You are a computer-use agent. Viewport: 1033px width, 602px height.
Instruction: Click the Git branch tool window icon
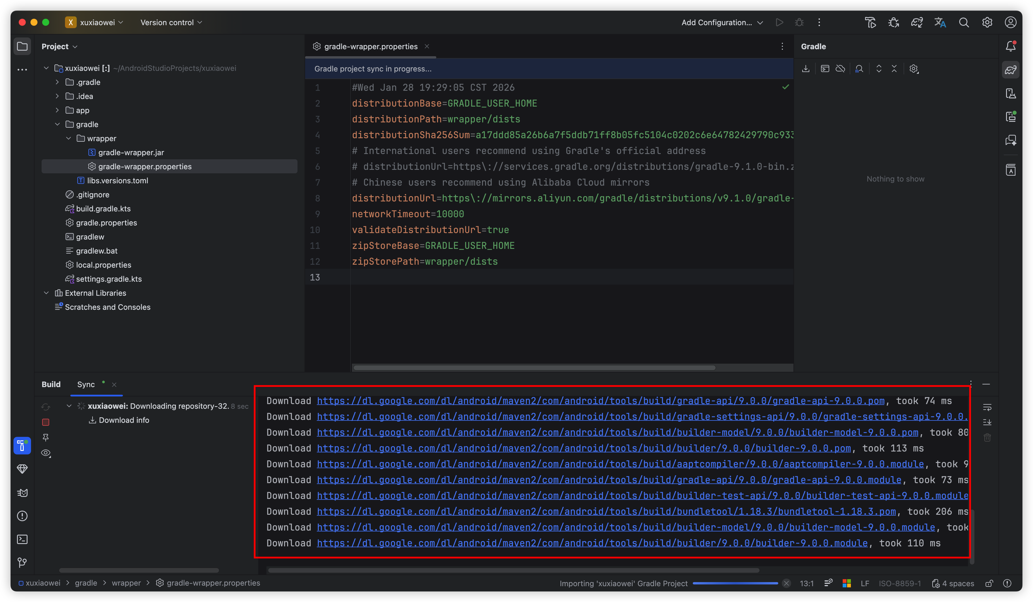(22, 563)
